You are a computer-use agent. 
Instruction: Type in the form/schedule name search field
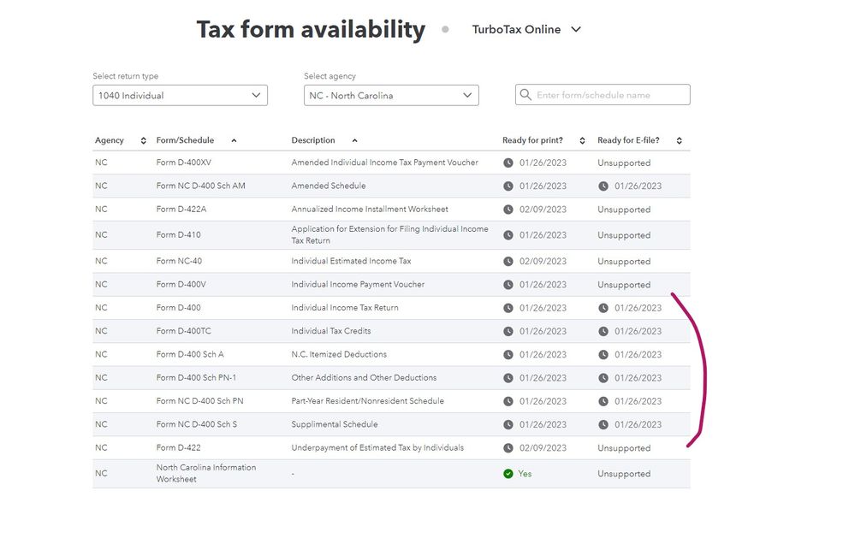click(x=609, y=95)
